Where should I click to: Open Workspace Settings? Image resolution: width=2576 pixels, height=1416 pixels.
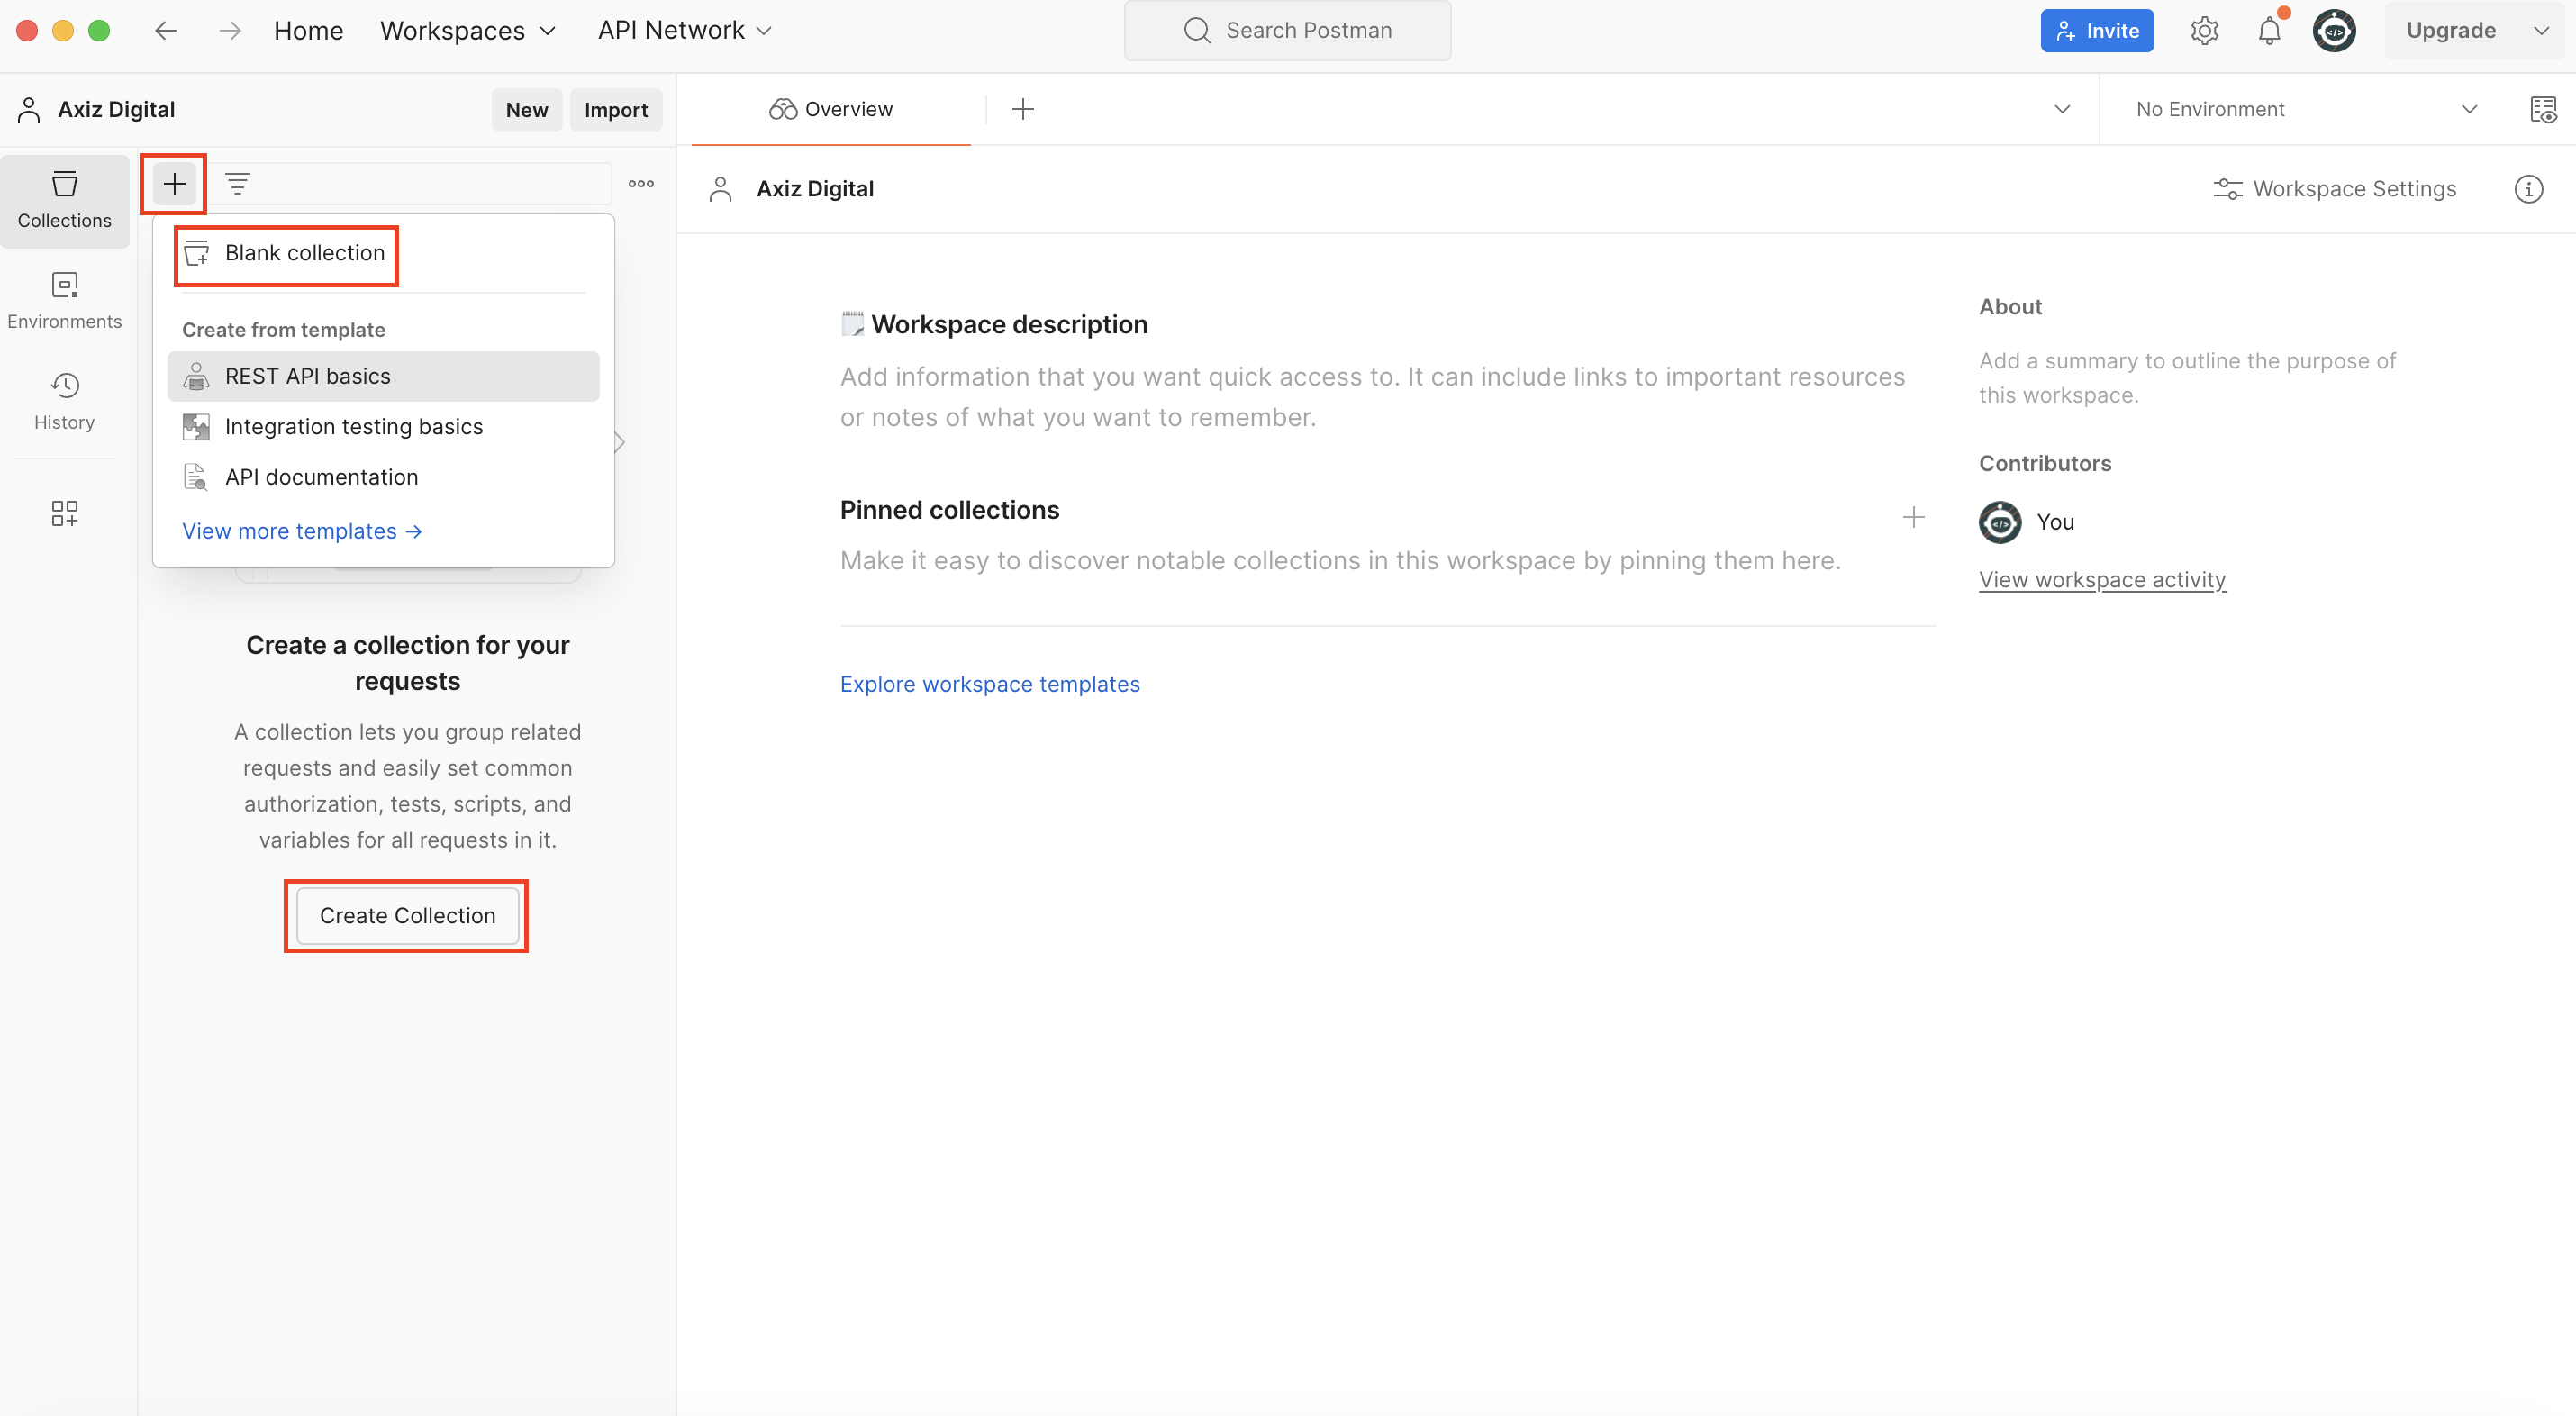click(x=2335, y=189)
